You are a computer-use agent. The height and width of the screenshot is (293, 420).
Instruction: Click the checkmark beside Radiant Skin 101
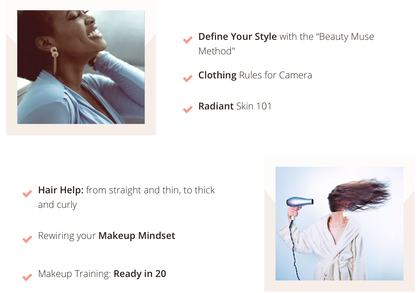188,109
